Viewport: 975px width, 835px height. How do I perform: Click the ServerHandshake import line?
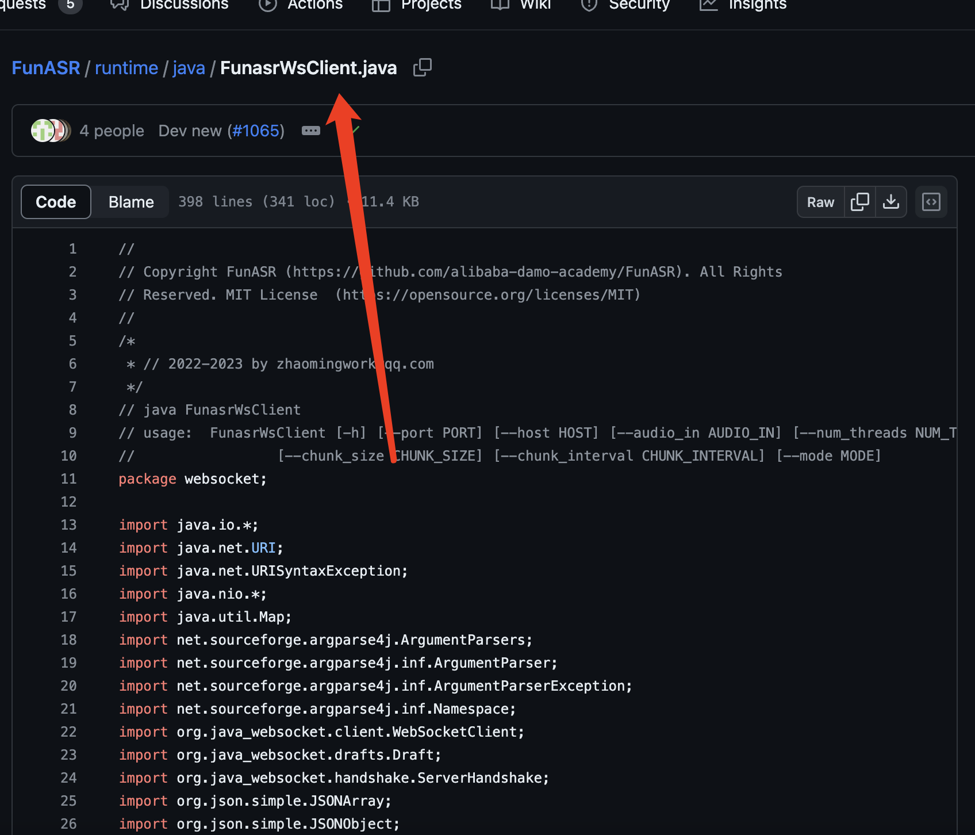(x=334, y=778)
